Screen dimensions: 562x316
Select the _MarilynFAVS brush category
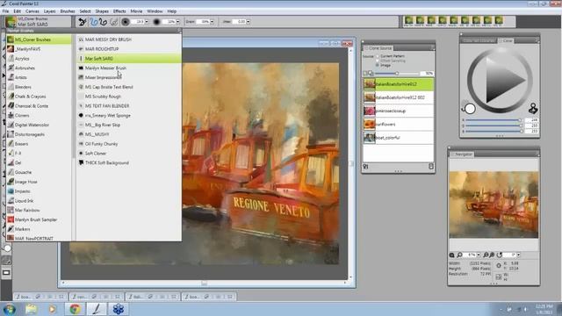(39, 49)
